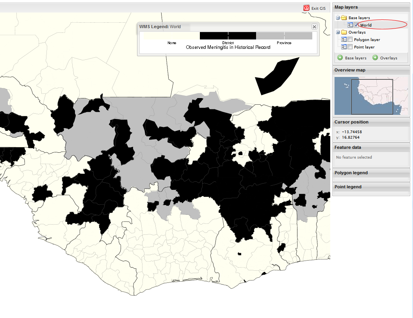
Task: Click green plus icon to add base layer
Action: pos(340,58)
